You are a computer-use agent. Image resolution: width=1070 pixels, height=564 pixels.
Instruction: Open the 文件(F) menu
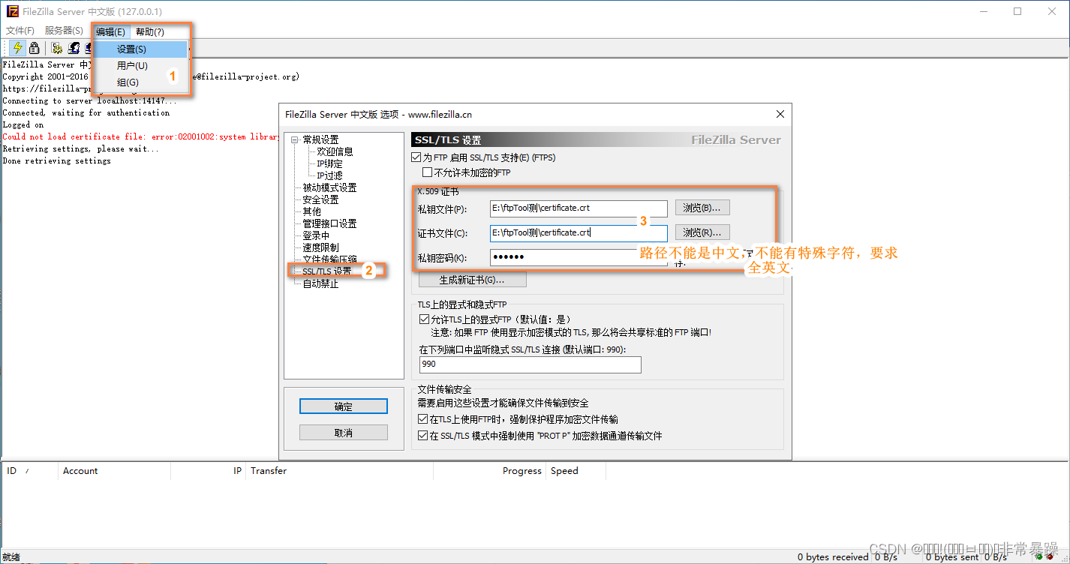point(20,31)
